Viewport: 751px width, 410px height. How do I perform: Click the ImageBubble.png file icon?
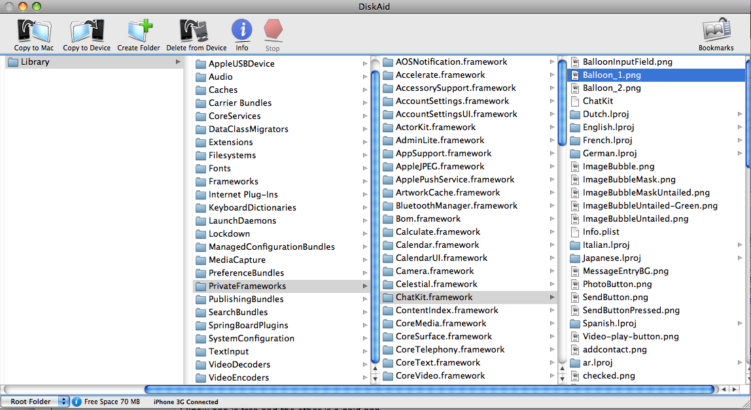pos(575,167)
